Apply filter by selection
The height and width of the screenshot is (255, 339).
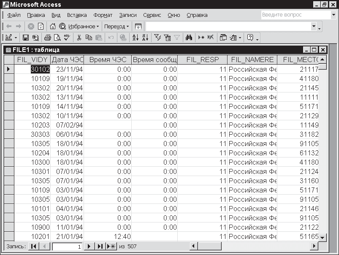[157, 38]
